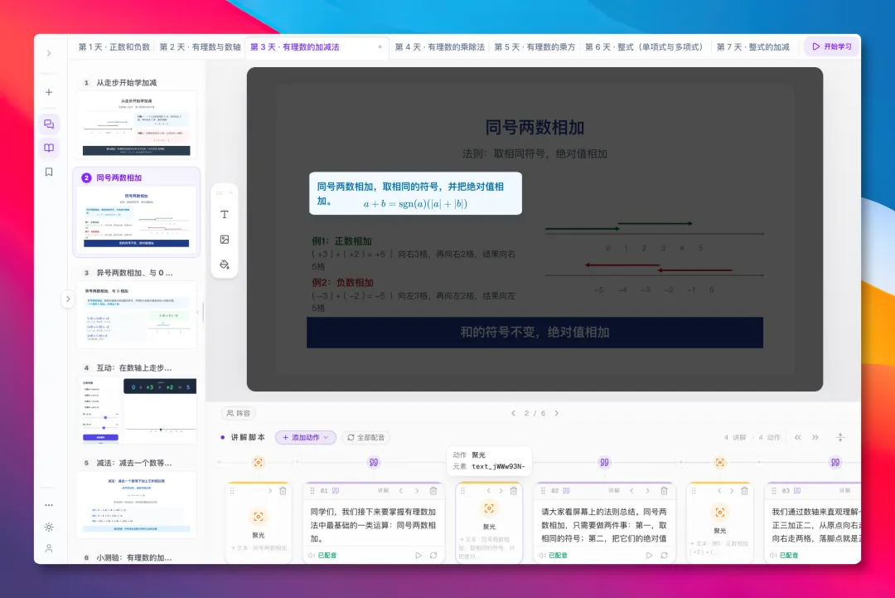Toggle the chat bubbles panel icon in sidebar
This screenshot has height=598, width=895.
[x=49, y=124]
